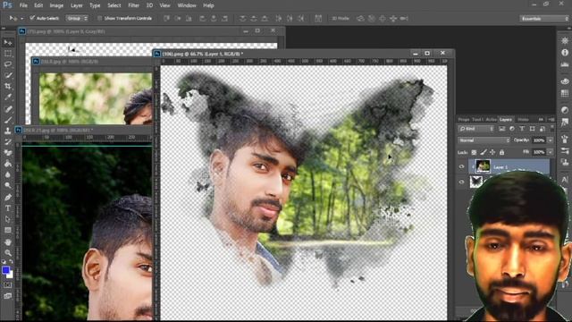Select the Zoom tool

coord(8,252)
